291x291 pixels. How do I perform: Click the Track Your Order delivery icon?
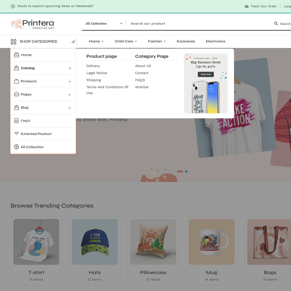click(246, 6)
